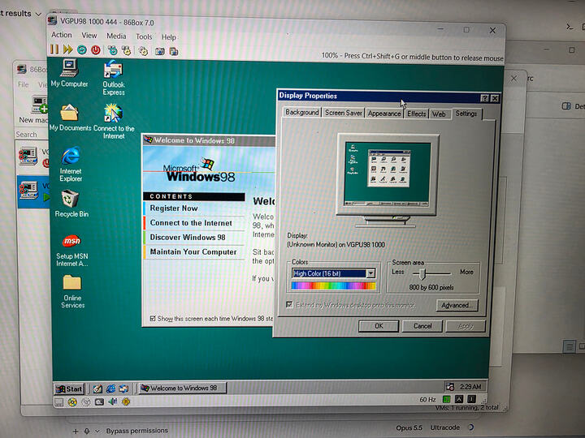
Task: Pause the emulated machine with the pause icon
Action: [x=54, y=49]
